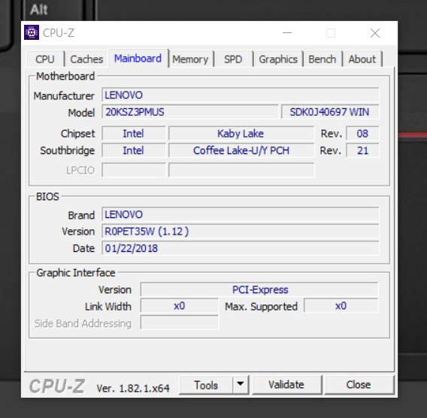Switch to the SPD tab
This screenshot has width=427, height=418.
point(233,59)
